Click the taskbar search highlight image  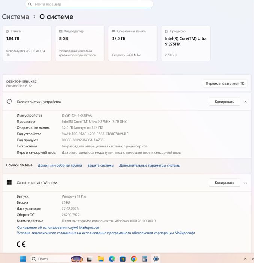(x=77, y=259)
